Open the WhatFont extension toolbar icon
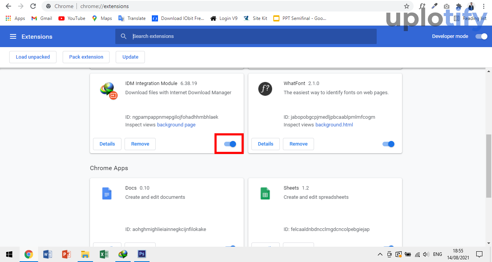This screenshot has width=492, height=262. point(422,6)
